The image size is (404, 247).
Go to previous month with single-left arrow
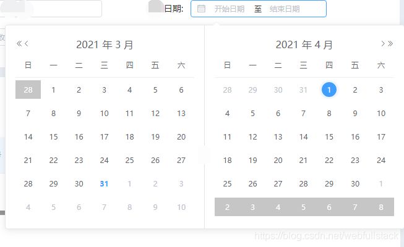coord(26,43)
